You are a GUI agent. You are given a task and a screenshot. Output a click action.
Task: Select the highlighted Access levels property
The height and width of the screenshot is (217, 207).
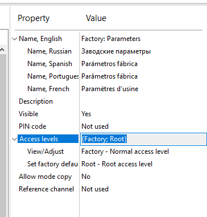[x=48, y=139]
